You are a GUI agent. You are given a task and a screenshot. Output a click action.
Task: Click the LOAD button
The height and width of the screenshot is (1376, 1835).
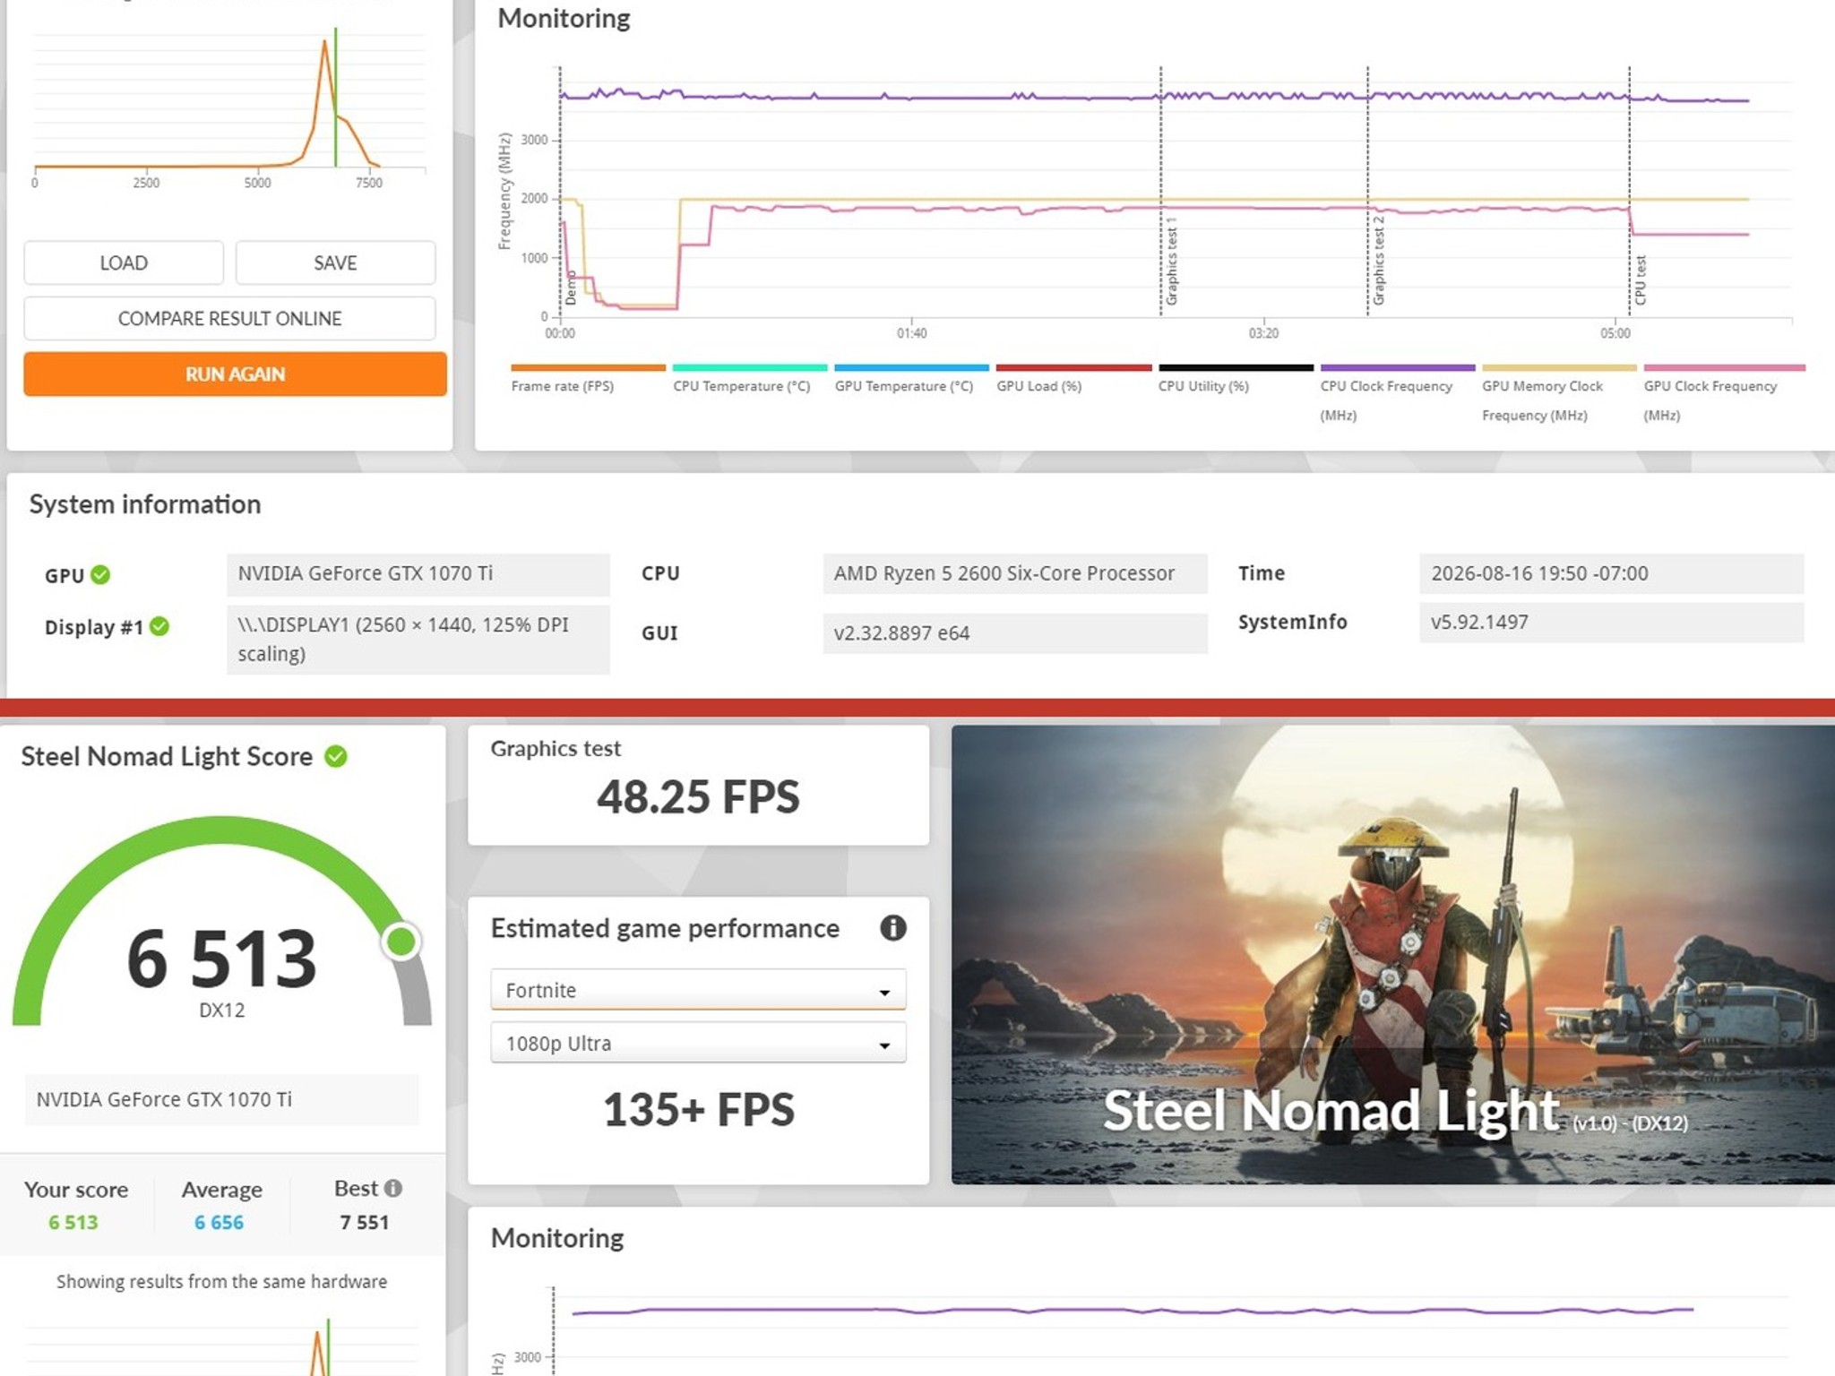coord(124,262)
